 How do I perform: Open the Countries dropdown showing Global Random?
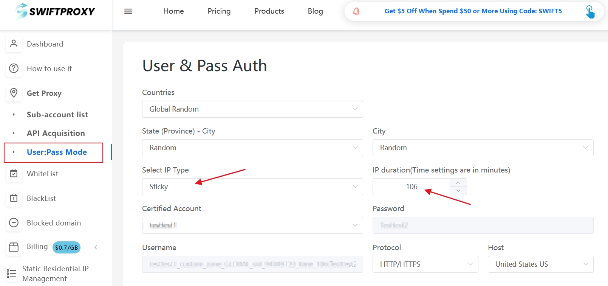pyautogui.click(x=252, y=109)
